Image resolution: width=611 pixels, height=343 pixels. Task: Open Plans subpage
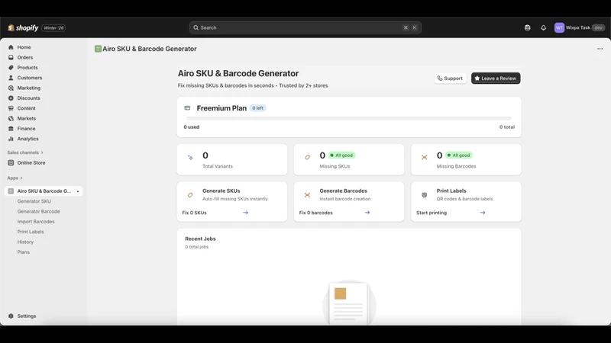[24, 252]
